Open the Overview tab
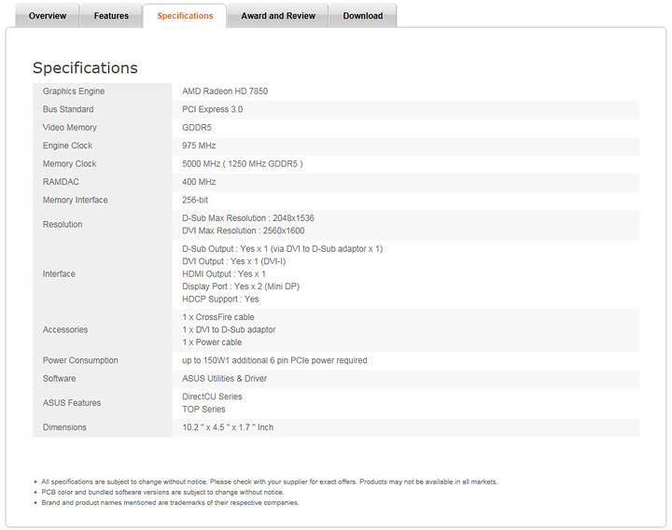This screenshot has width=672, height=530. click(48, 16)
